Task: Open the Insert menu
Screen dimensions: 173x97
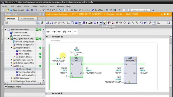Action: pos(26,6)
